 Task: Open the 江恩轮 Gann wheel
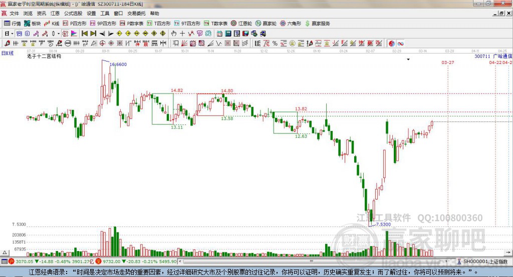click(x=241, y=23)
